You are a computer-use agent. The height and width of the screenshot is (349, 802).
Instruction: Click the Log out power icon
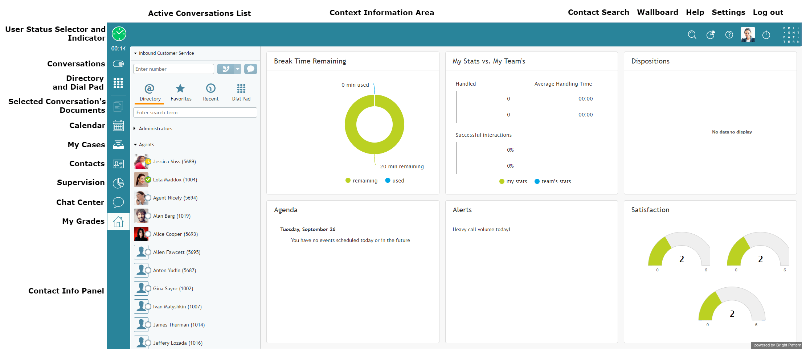pos(766,35)
